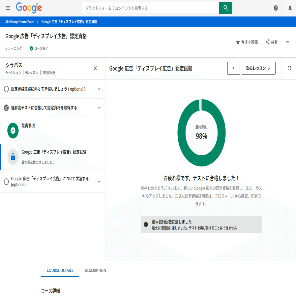Go to the 次のレッスン button
This screenshot has width=296, height=296.
[258, 68]
